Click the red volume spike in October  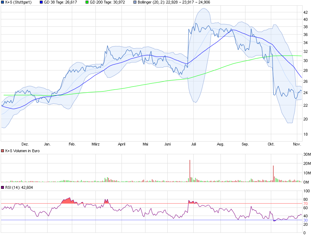(273, 174)
